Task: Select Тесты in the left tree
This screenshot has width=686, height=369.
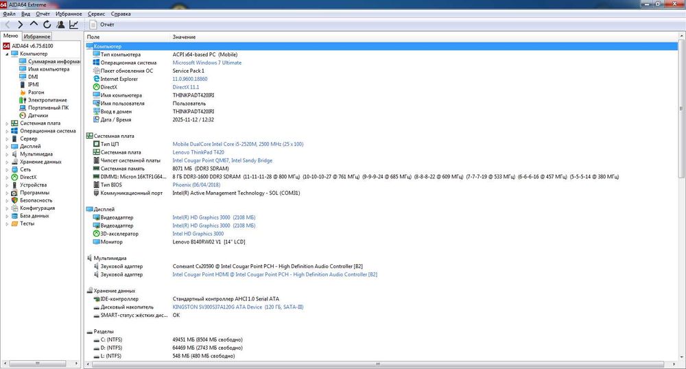Action: point(27,224)
